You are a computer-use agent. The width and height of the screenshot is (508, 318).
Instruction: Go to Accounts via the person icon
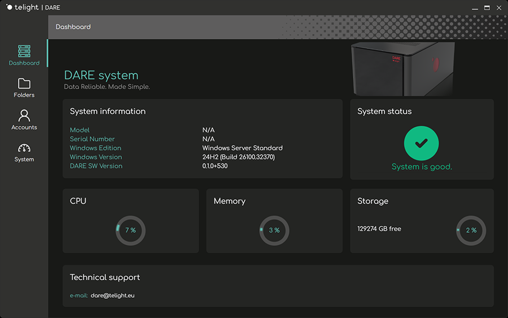coord(24,116)
